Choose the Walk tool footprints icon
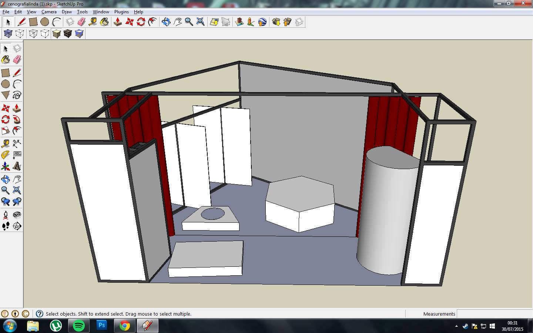Viewport: 533px width, 333px height. (x=6, y=226)
